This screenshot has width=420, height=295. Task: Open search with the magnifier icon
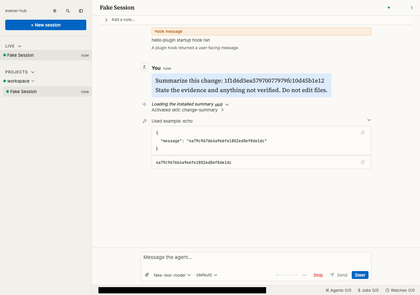point(68,11)
